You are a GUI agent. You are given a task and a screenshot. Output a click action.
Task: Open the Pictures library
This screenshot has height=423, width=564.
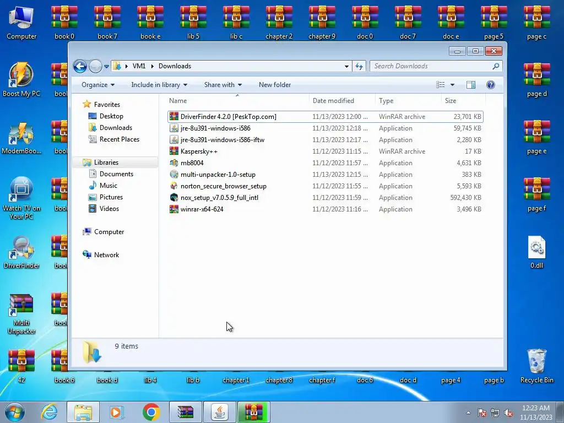pyautogui.click(x=111, y=197)
